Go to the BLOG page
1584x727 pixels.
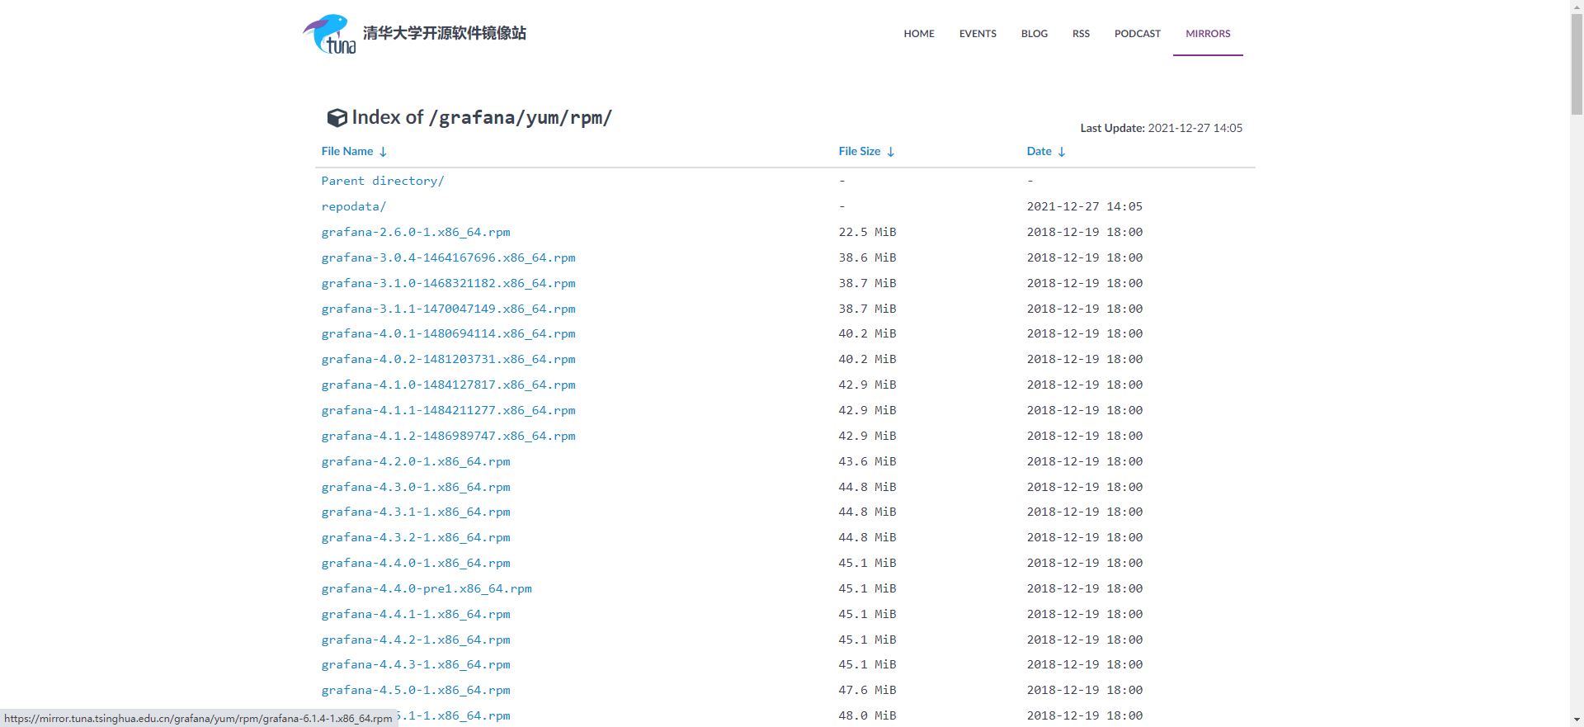click(x=1035, y=34)
